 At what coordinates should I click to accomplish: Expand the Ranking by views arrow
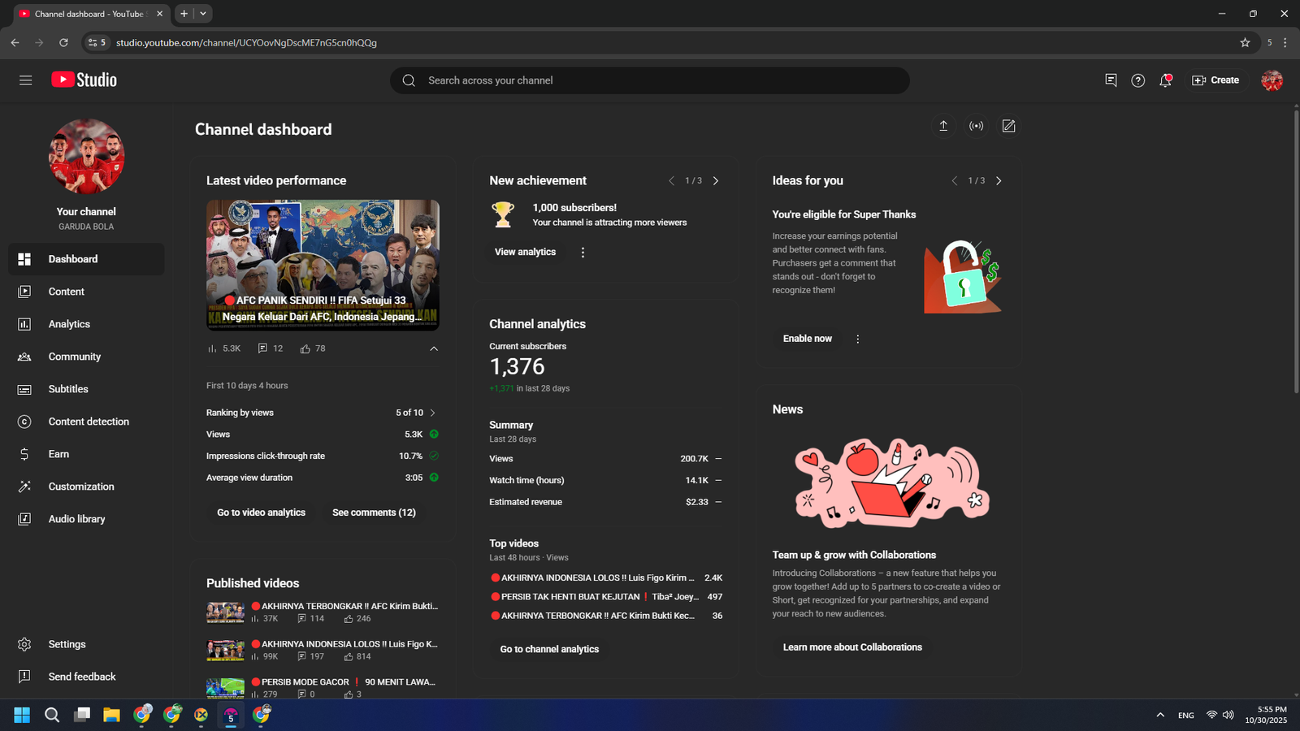coord(432,413)
